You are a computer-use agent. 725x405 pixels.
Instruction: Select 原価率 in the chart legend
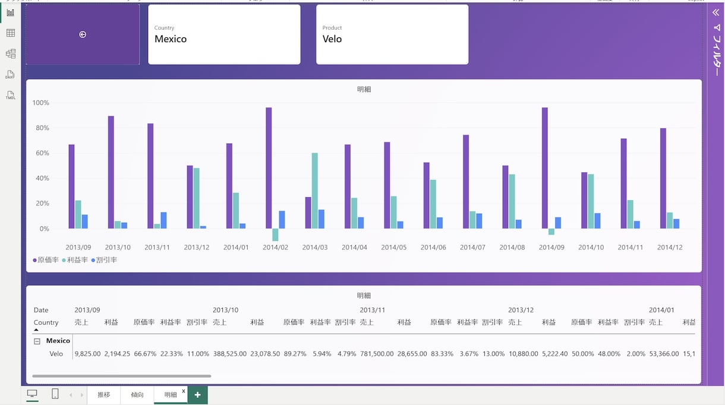(x=46, y=260)
